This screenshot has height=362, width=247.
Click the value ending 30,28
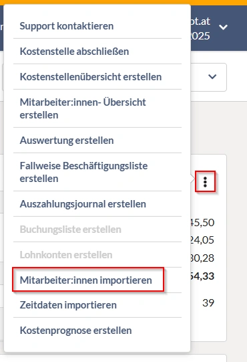(x=202, y=258)
